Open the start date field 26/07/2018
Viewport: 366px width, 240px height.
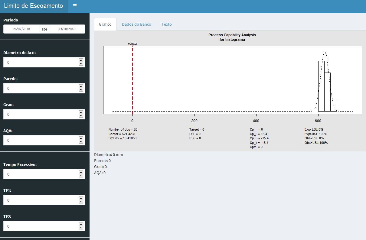coord(21,29)
